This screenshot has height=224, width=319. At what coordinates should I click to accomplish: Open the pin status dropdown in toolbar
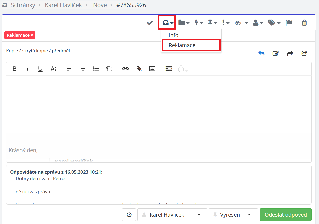[212, 23]
